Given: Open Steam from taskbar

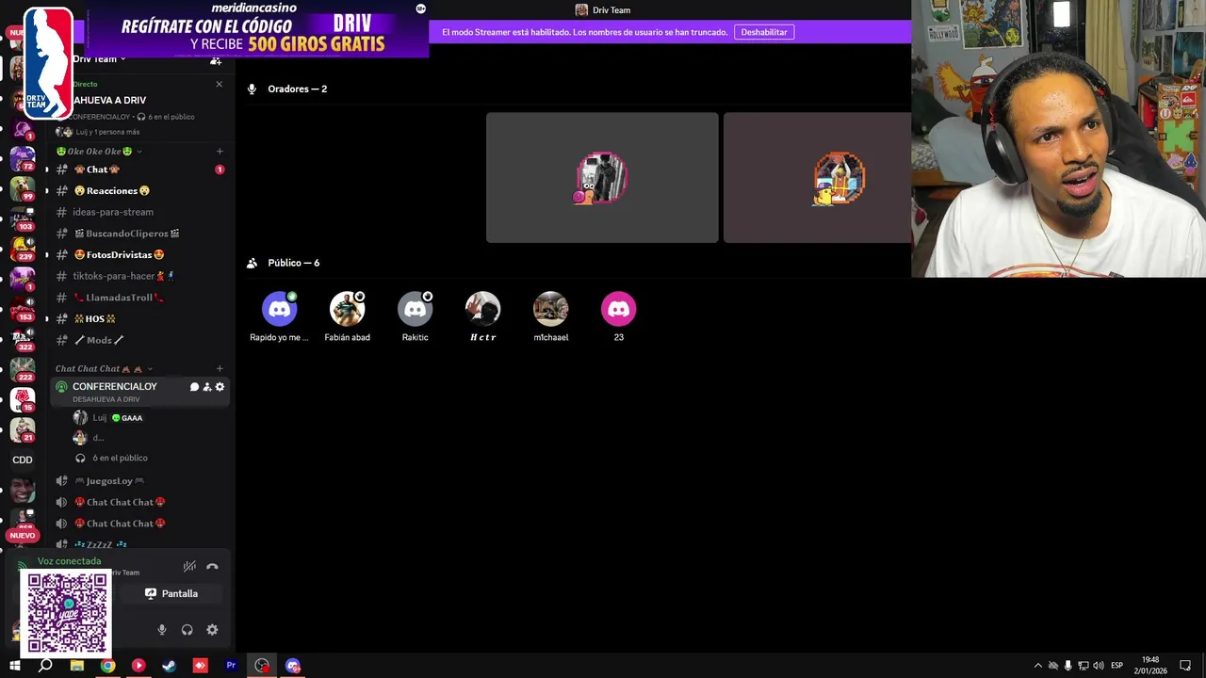Looking at the screenshot, I should (x=170, y=666).
